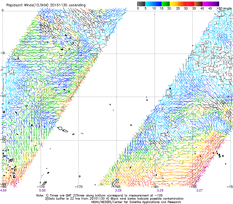
Task: Click the purple time label '4:59'
Action: [3, 191]
